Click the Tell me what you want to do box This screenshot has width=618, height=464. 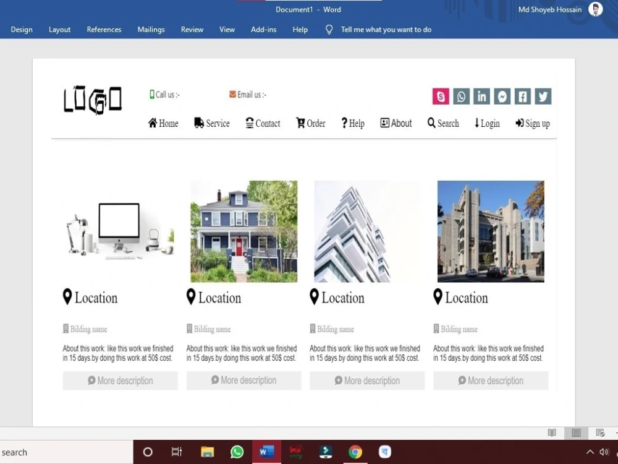[386, 30]
